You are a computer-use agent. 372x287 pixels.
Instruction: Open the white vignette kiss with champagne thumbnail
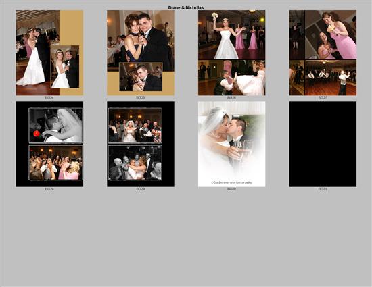(232, 145)
